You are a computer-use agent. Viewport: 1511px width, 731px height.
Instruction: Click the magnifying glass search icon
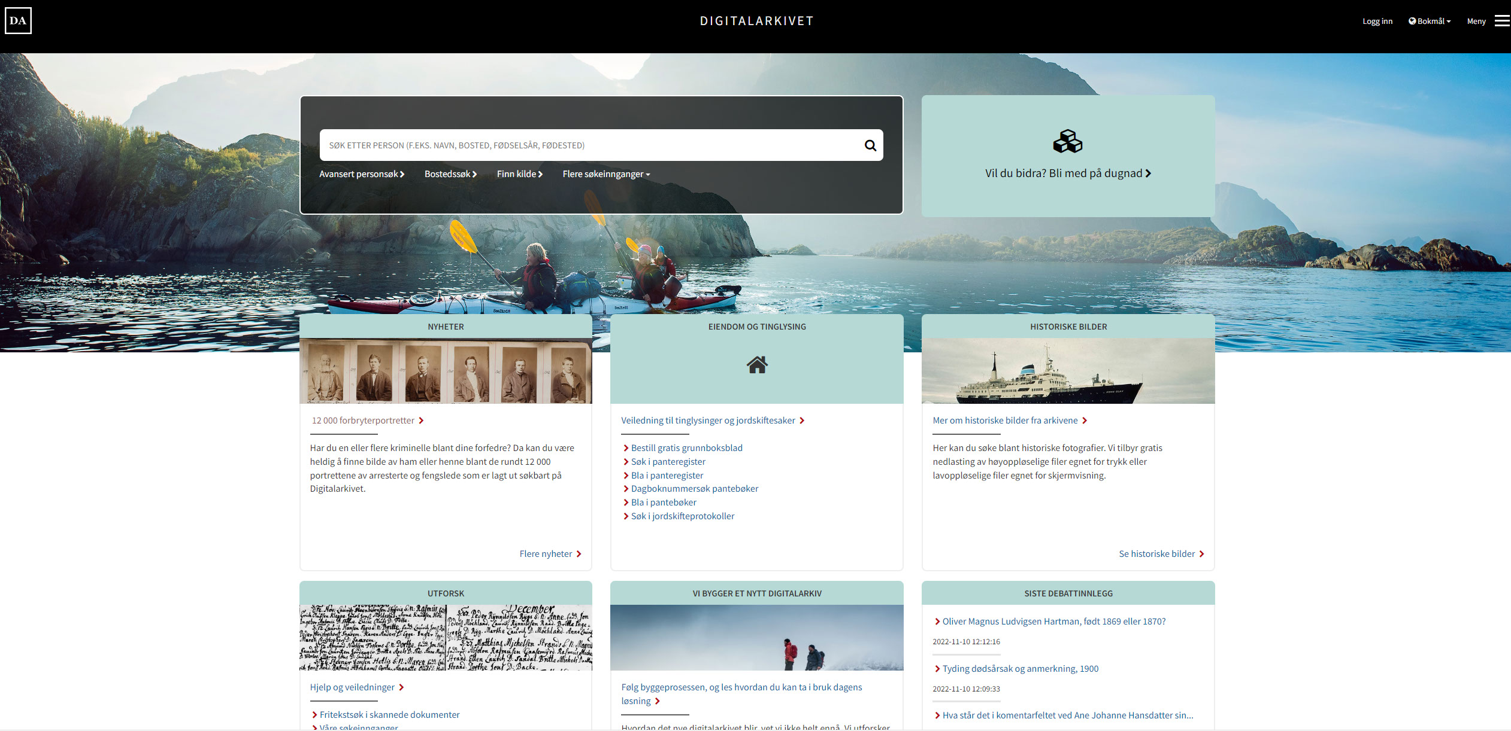(870, 145)
